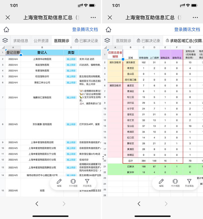The width and height of the screenshot is (203, 219).
Task: Click the 上海申普宠物医院总院 cell
Action: [x=42, y=142]
